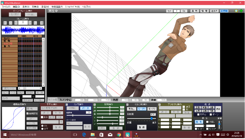
Task: Launch Microsoft Edge from taskbar
Action: tap(84, 135)
